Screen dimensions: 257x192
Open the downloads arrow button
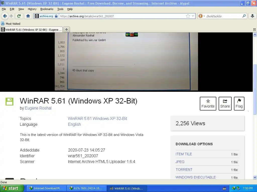coord(252,16)
